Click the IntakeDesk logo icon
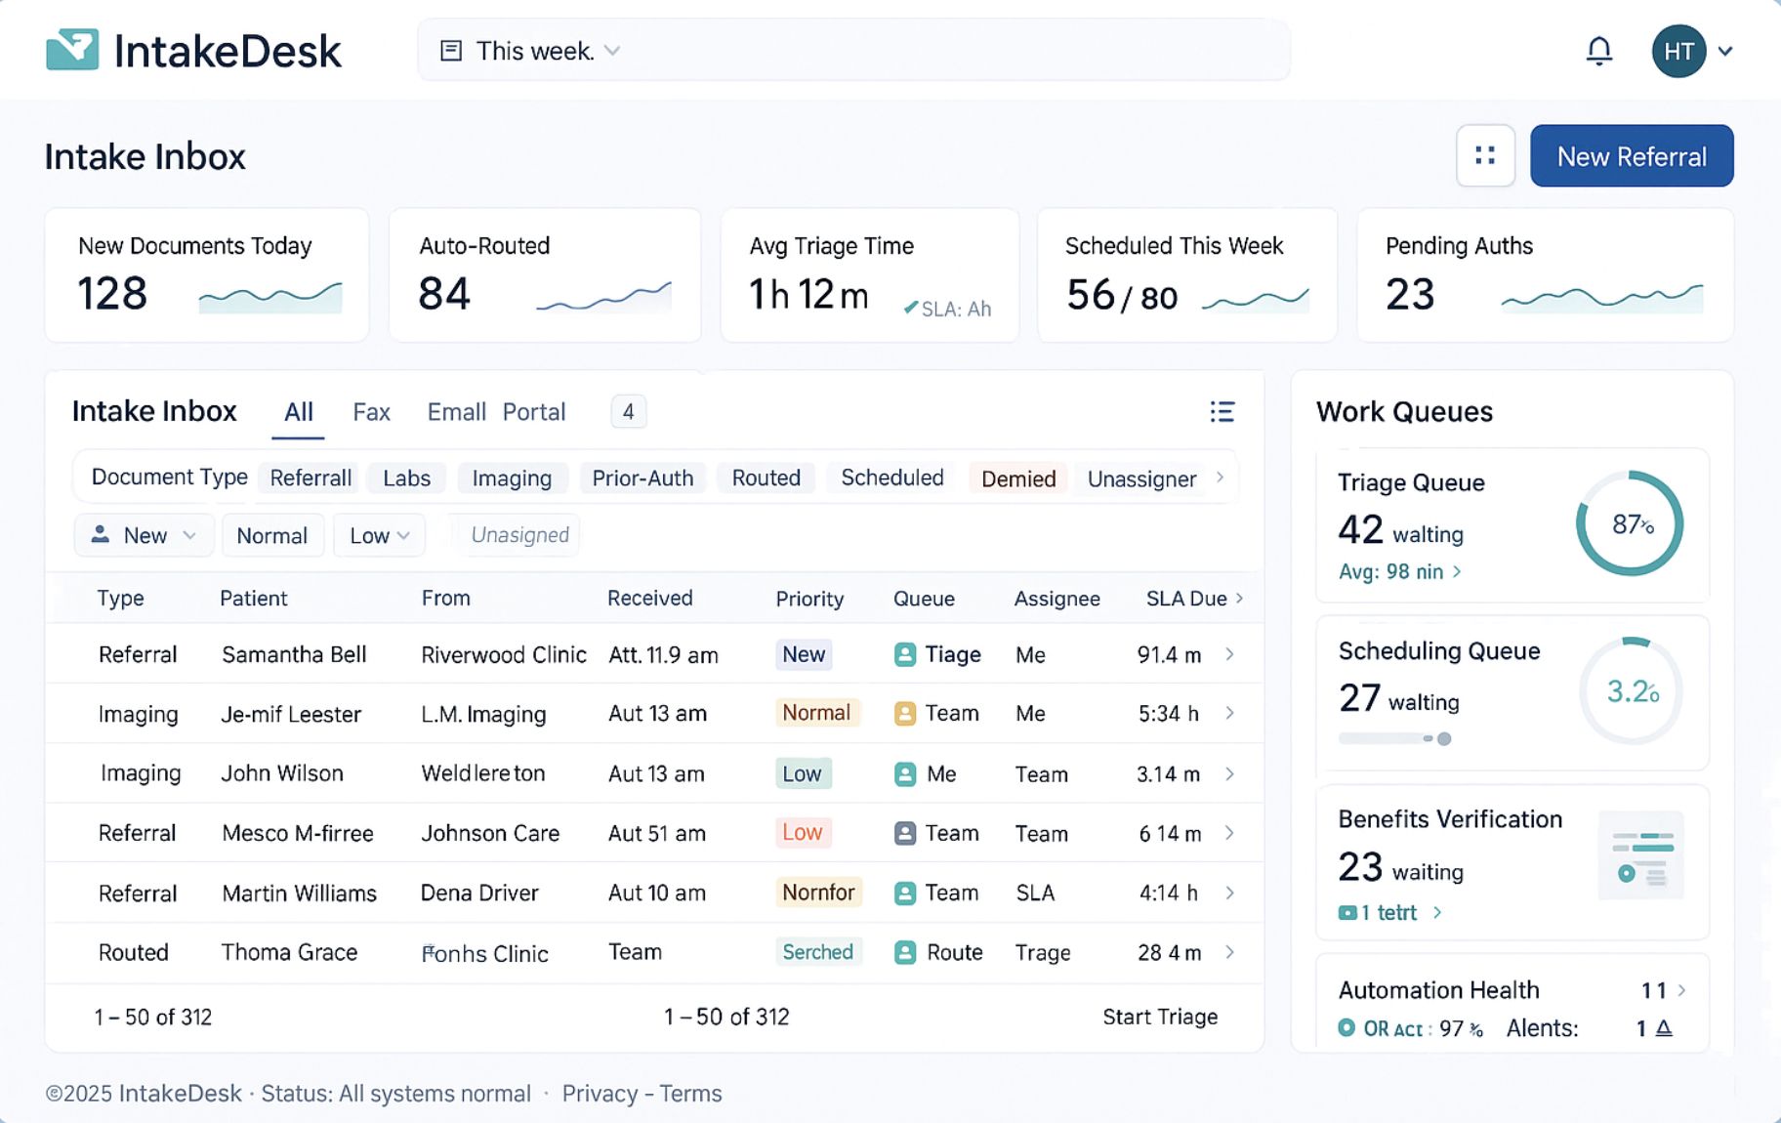Screen dimensions: 1781x1123 click(72, 50)
